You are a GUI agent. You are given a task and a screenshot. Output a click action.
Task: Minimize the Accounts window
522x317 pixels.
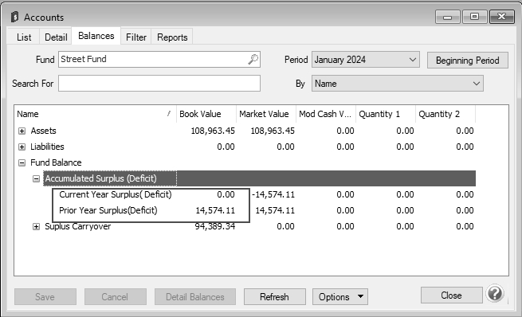[x=447, y=17]
